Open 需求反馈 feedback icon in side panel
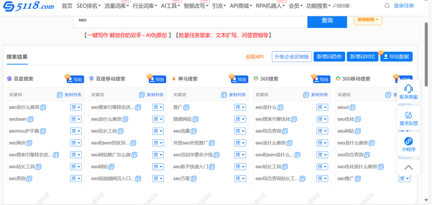 pyautogui.click(x=409, y=115)
